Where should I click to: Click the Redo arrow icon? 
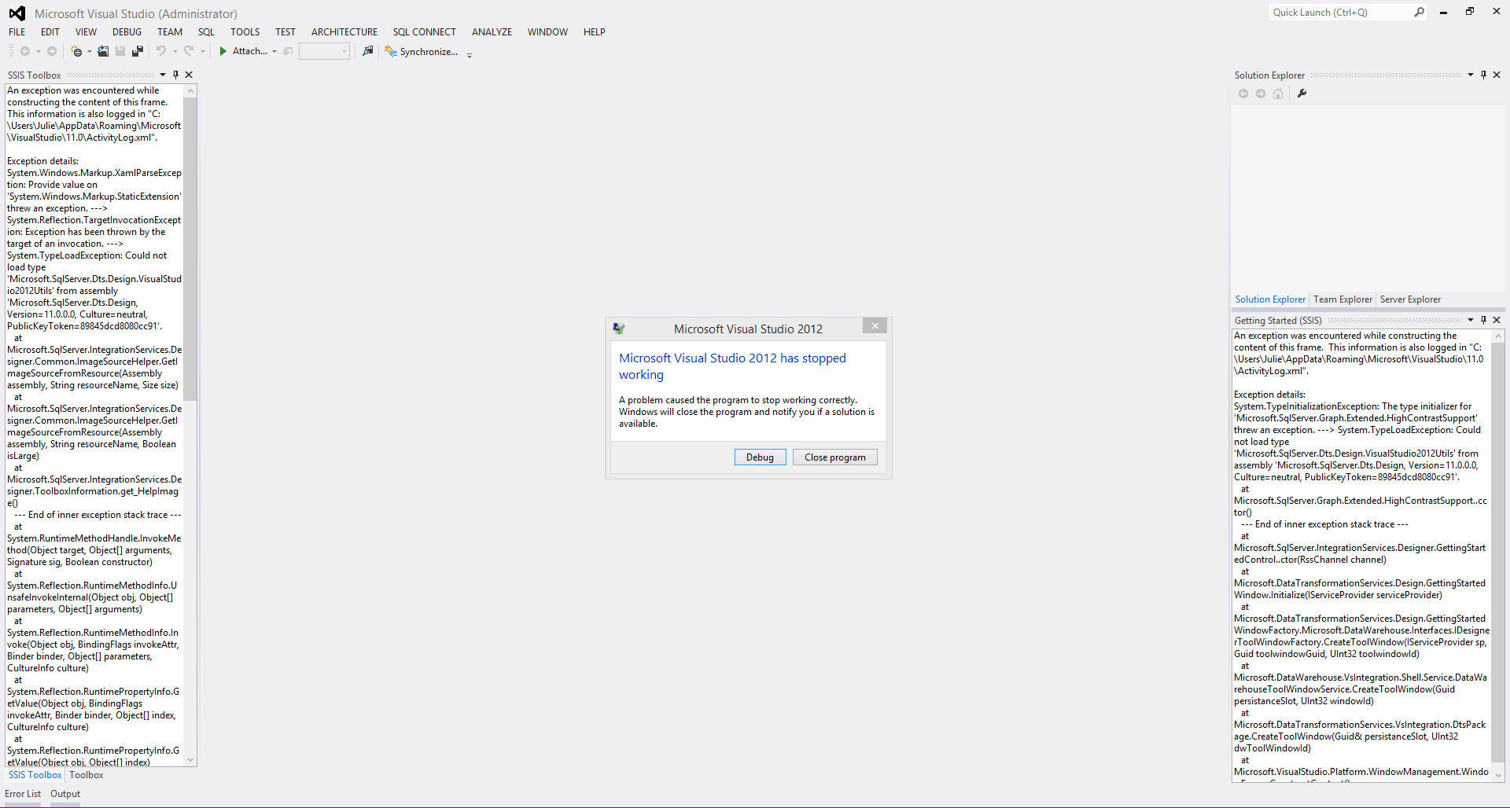point(189,51)
